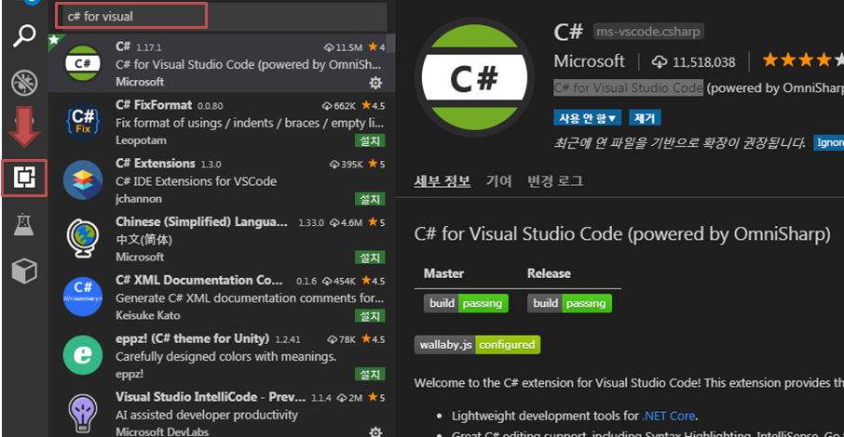This screenshot has height=437, width=844.
Task: Install Chinese (Simplified) language pack 설치 button
Action: click(370, 258)
